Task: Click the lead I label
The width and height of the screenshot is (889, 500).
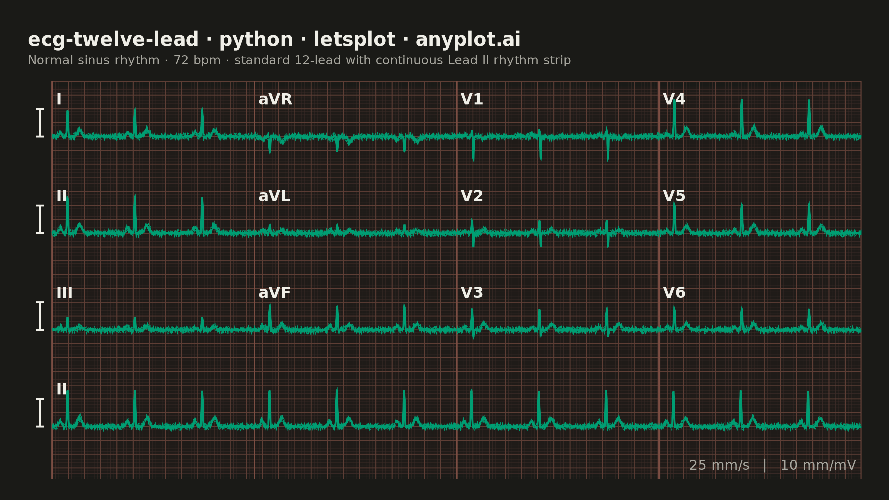Action: [59, 99]
